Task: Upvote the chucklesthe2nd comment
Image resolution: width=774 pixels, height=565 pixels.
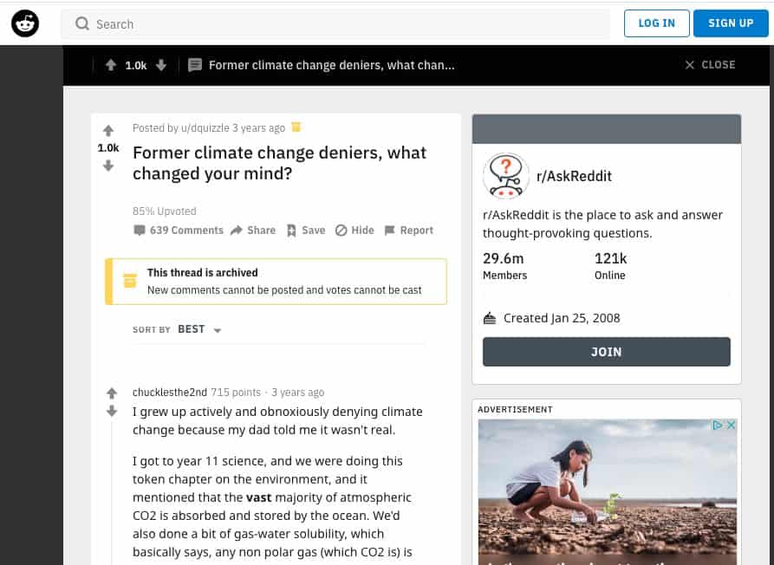Action: 112,393
